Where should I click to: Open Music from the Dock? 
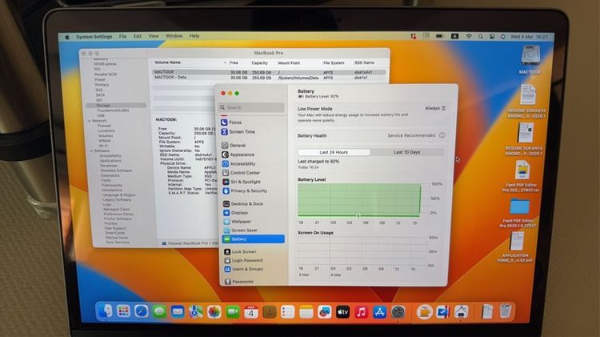[x=361, y=312]
